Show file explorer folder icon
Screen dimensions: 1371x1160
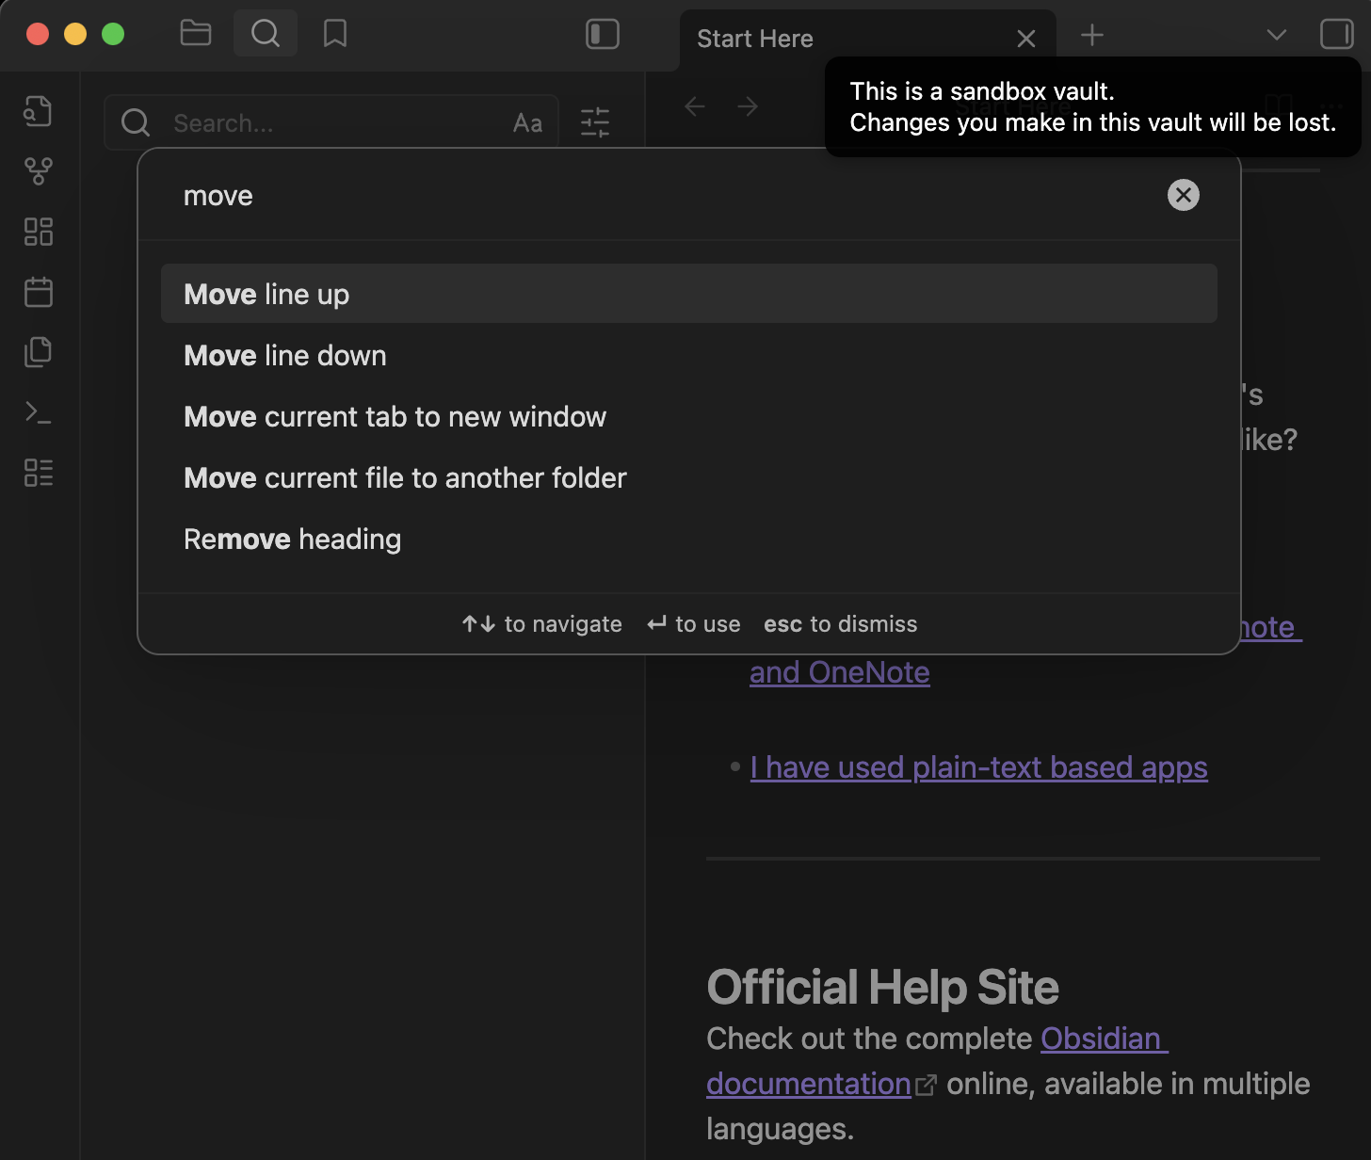click(196, 34)
